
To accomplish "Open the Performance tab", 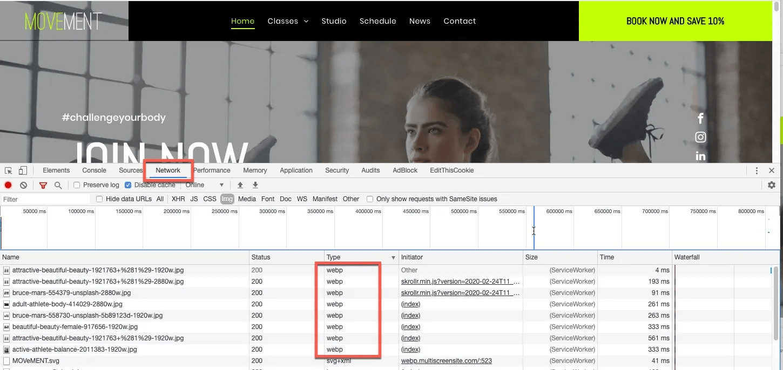I will (x=212, y=170).
